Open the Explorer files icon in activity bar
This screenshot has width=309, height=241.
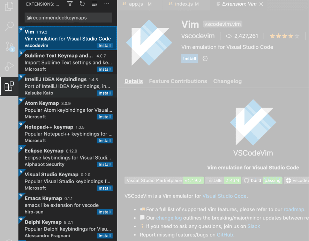[x=9, y=6]
